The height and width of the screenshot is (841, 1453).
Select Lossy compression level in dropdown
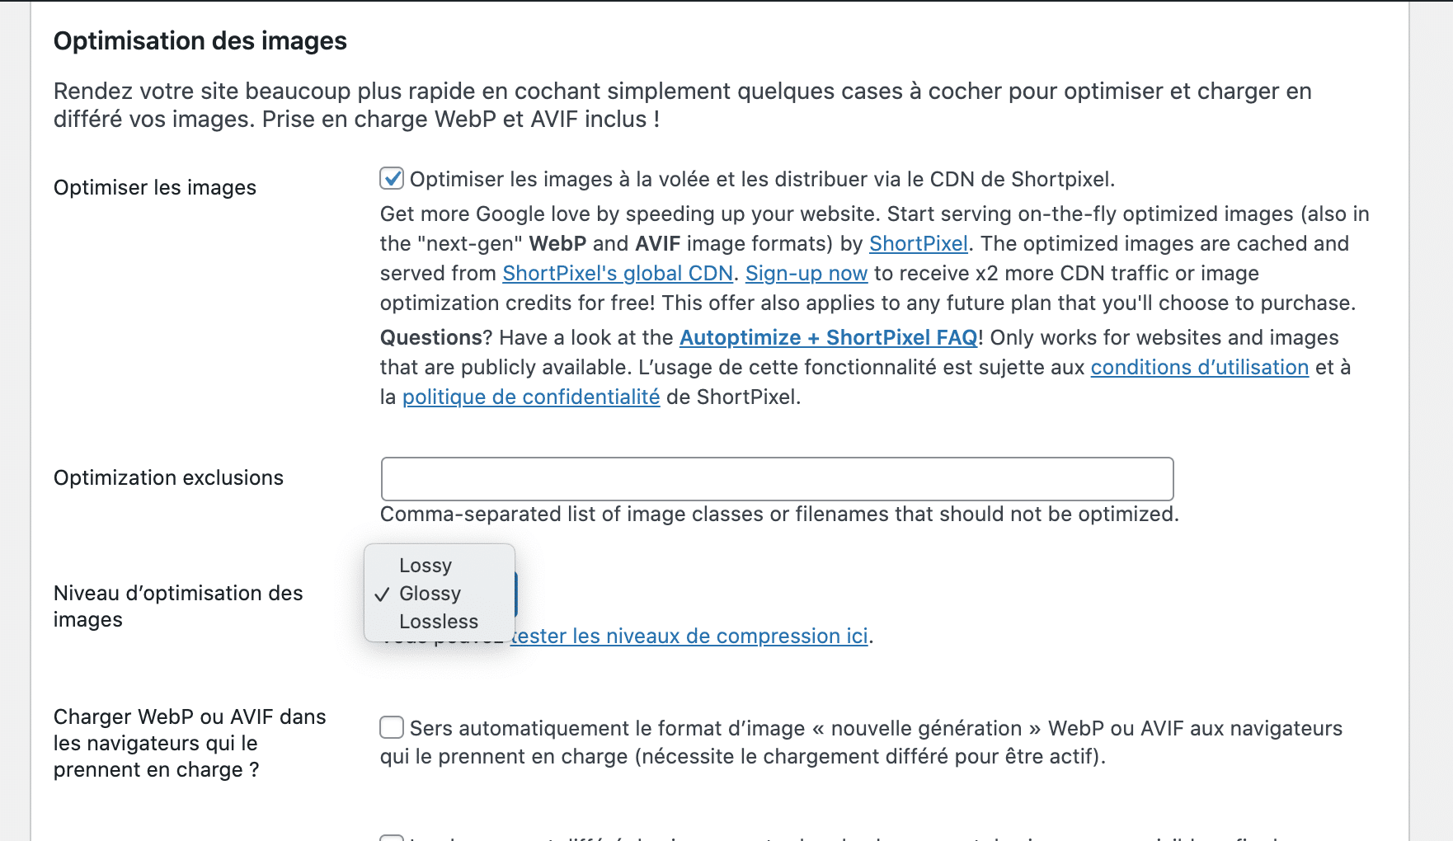pyautogui.click(x=426, y=565)
